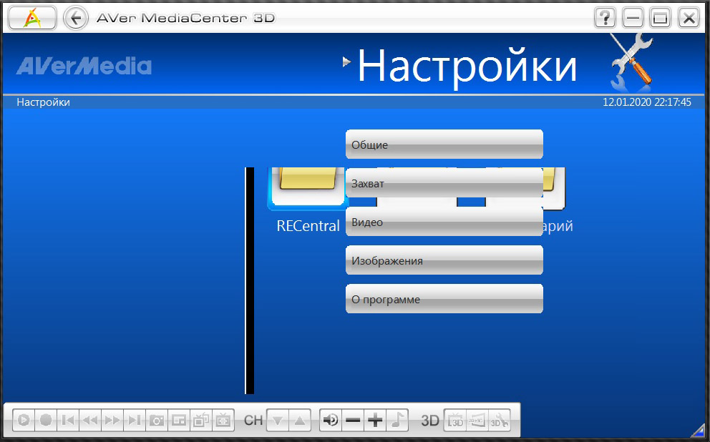Screen dimensions: 710x442
Task: Toggle picture-in-picture mode icon
Action: (x=179, y=420)
